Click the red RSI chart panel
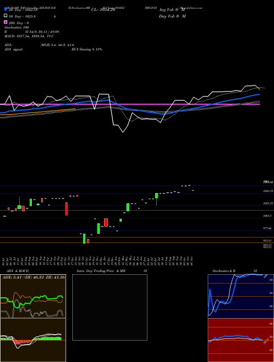 241,340
